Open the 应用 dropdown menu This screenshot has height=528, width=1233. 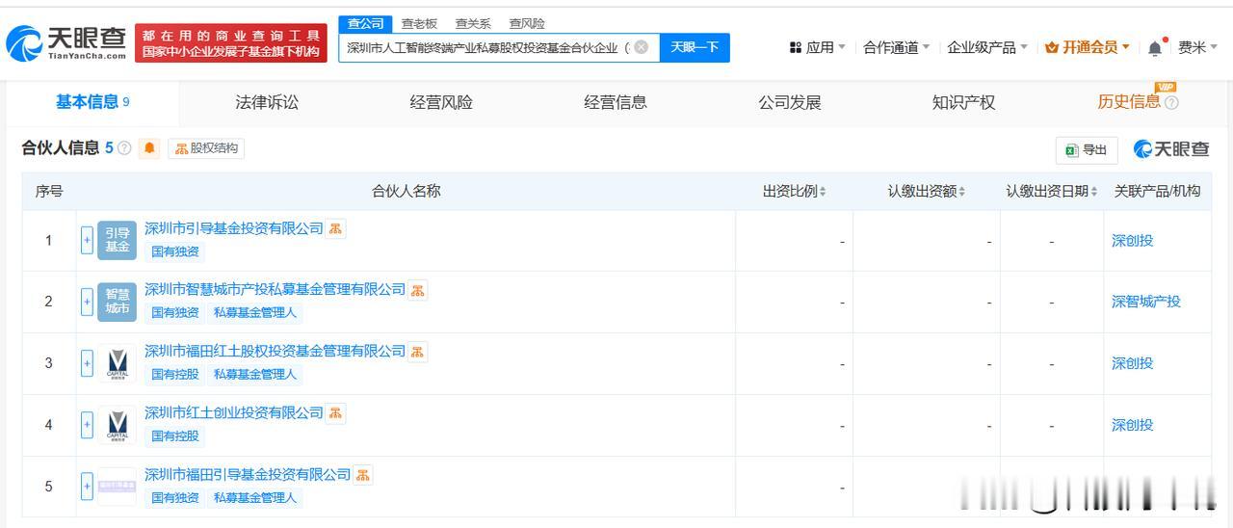pos(817,47)
